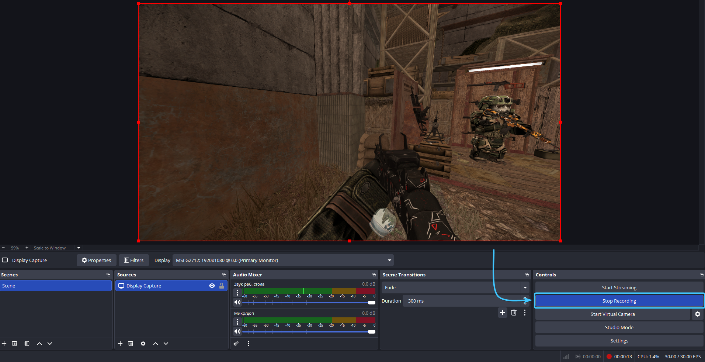Image resolution: width=705 pixels, height=362 pixels.
Task: Add a new scene transition
Action: (502, 313)
